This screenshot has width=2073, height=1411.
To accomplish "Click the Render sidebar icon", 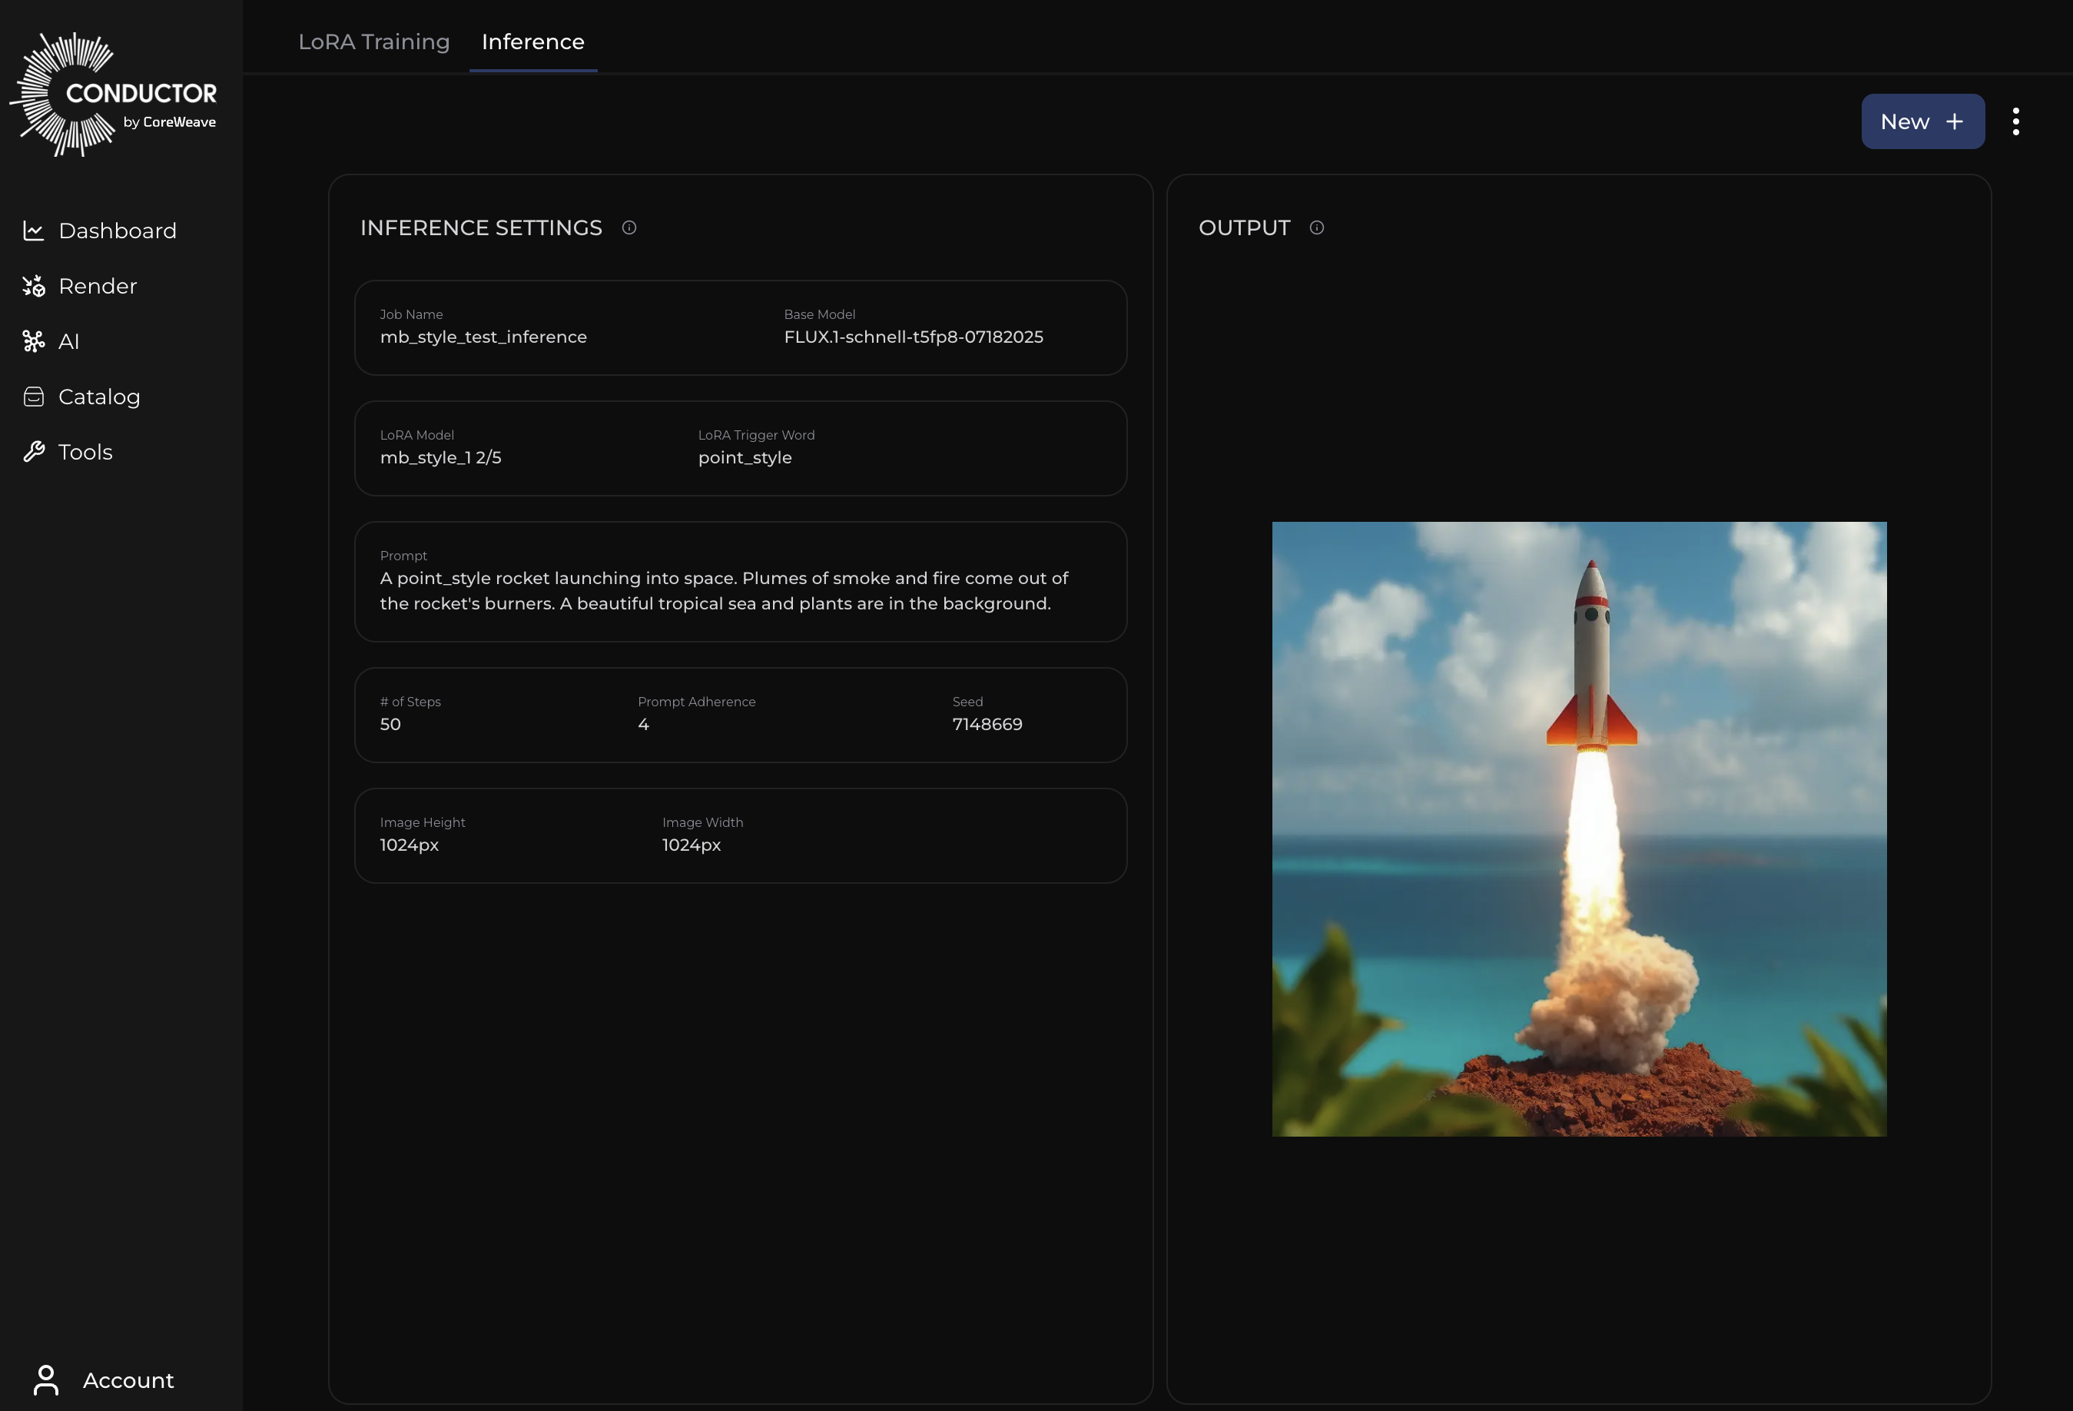I will 34,286.
